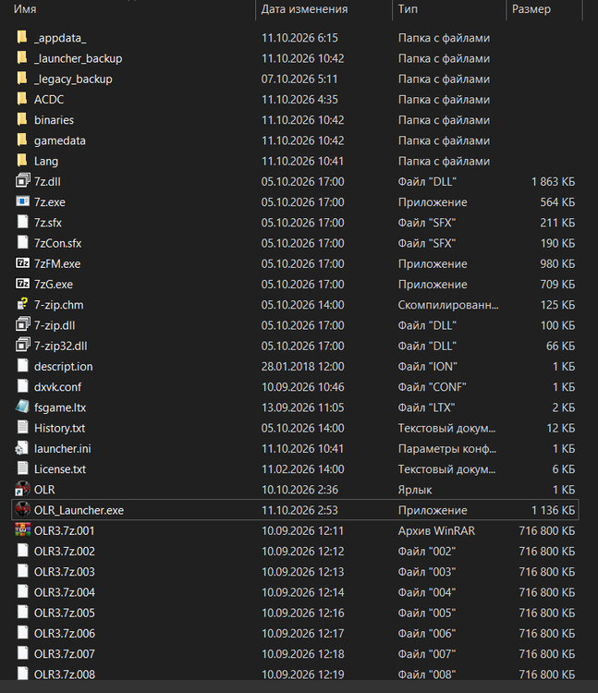Click the 7zFM.exe file name
The image size is (598, 693).
pyautogui.click(x=57, y=264)
